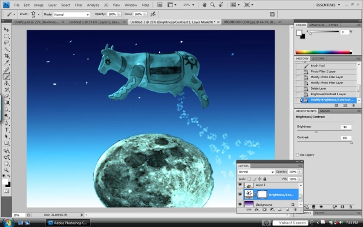This screenshot has width=363, height=227.
Task: Expand the Essentials workspace dropdown
Action: [328, 5]
